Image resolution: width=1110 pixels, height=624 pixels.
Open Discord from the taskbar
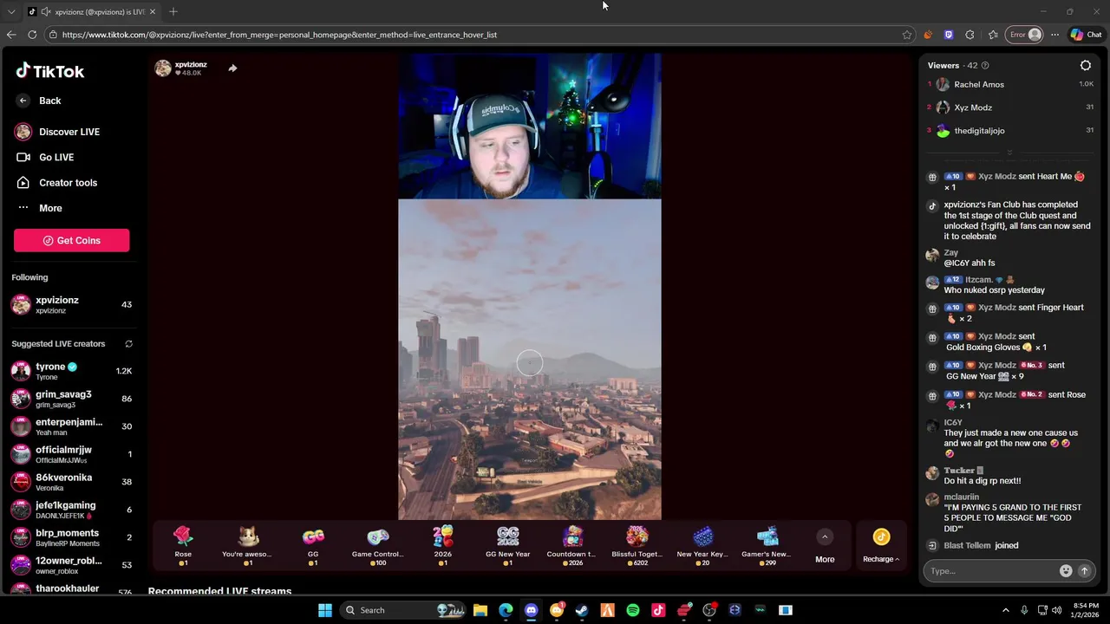coord(532,610)
